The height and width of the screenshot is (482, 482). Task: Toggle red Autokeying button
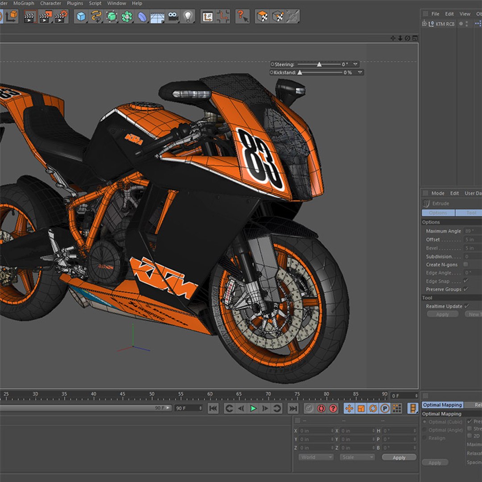(x=321, y=408)
